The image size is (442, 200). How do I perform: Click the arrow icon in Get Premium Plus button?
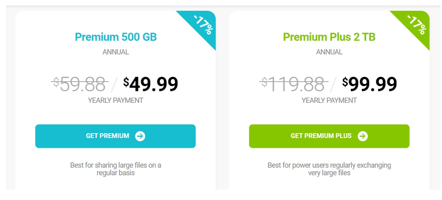[x=363, y=136]
